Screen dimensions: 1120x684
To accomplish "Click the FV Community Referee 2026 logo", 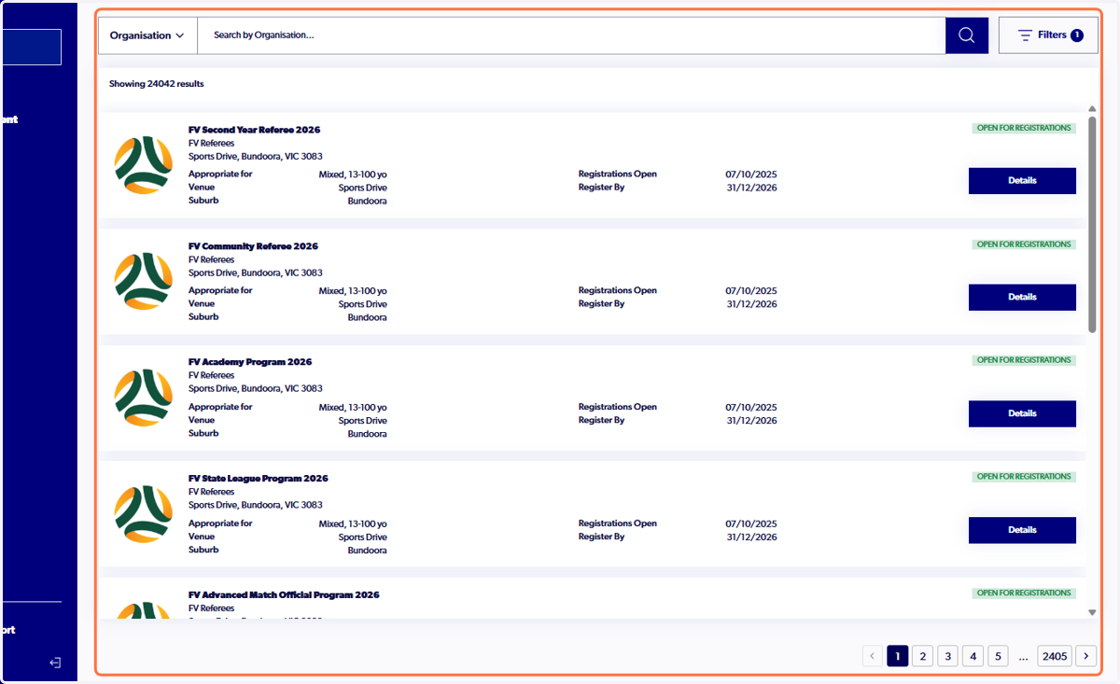I will coord(144,282).
